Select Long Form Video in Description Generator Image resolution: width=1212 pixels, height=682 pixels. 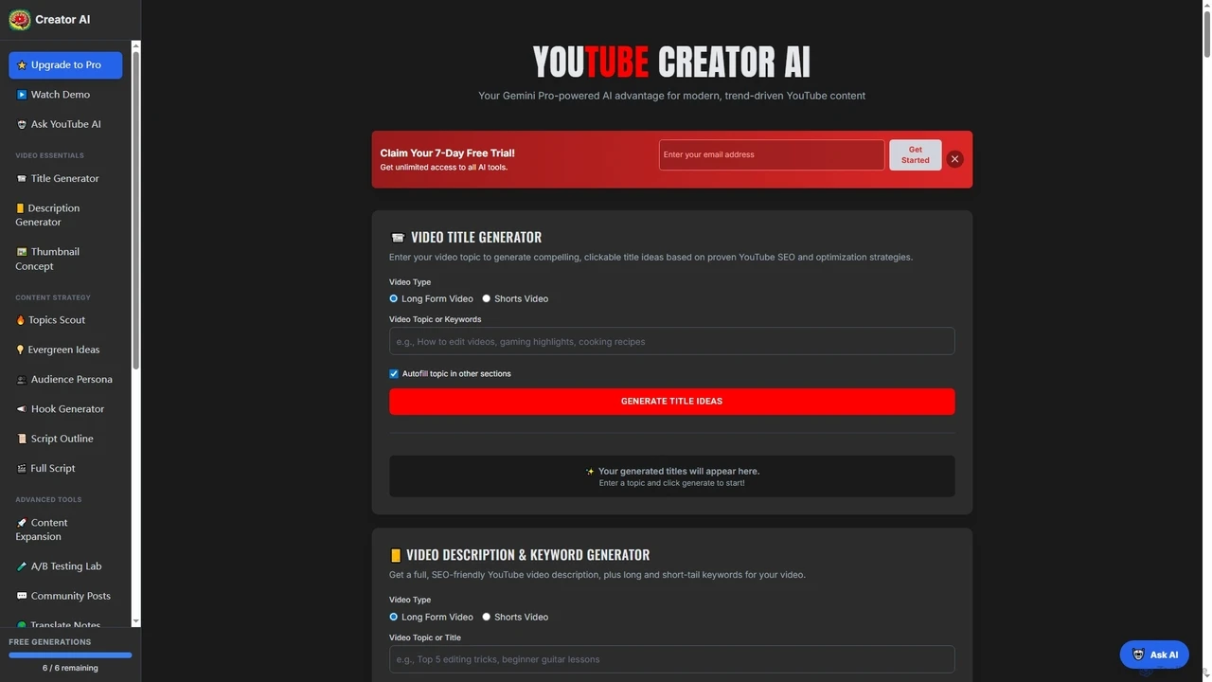coord(394,617)
